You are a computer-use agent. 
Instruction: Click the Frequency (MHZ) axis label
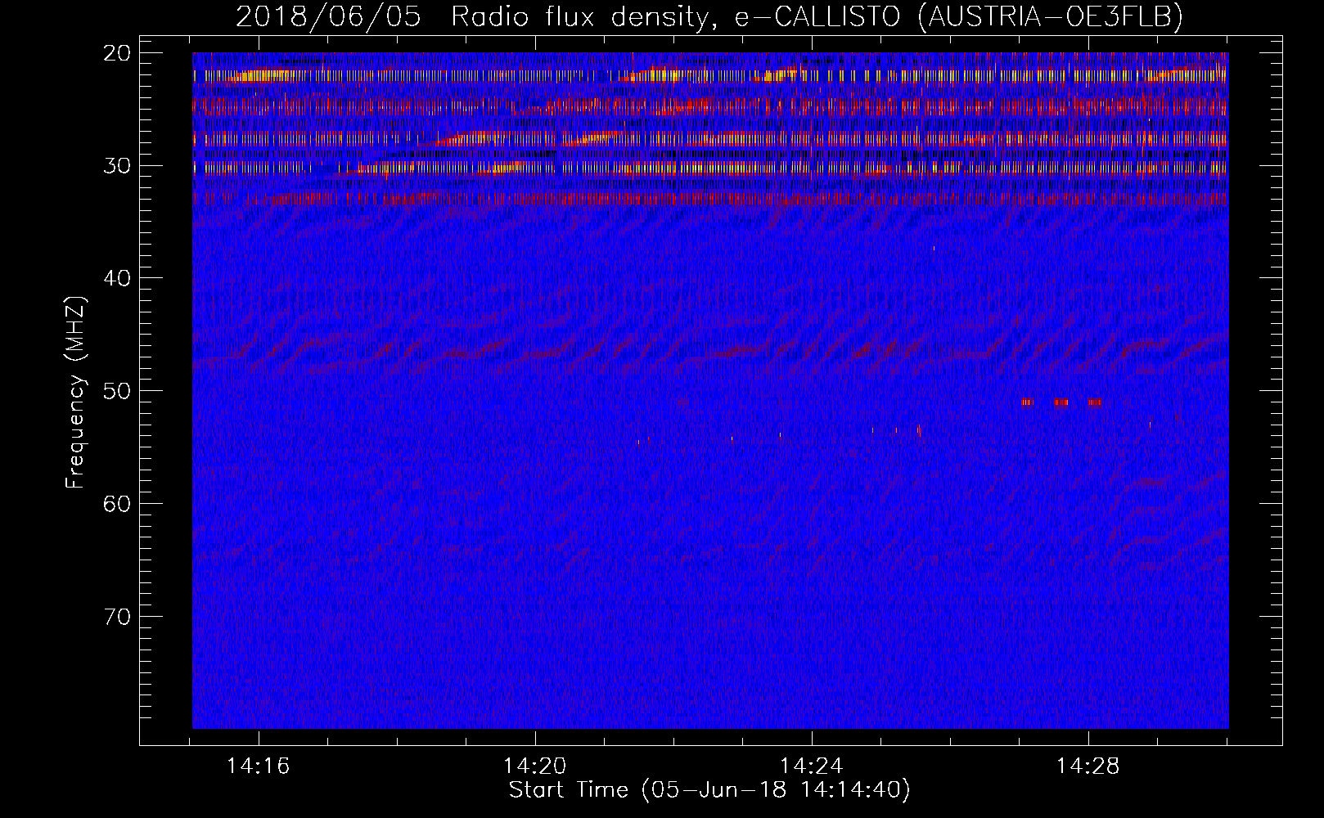click(75, 393)
